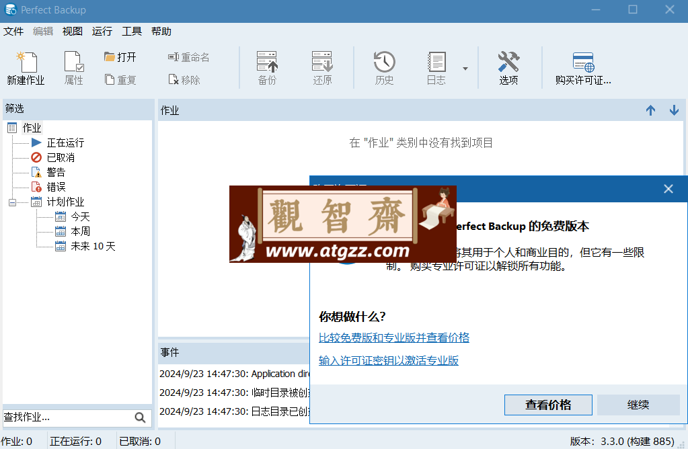The height and width of the screenshot is (449, 688).
Task: Click the 事件 panel header
Action: [x=234, y=352]
